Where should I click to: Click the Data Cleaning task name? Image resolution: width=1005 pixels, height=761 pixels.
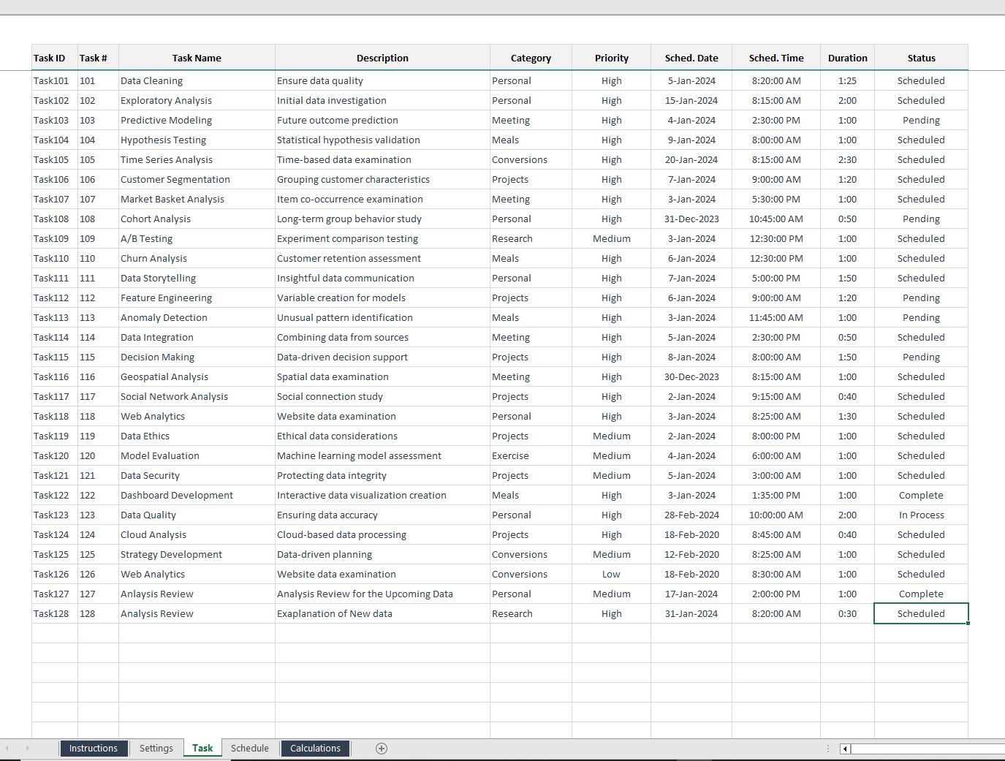click(x=197, y=80)
